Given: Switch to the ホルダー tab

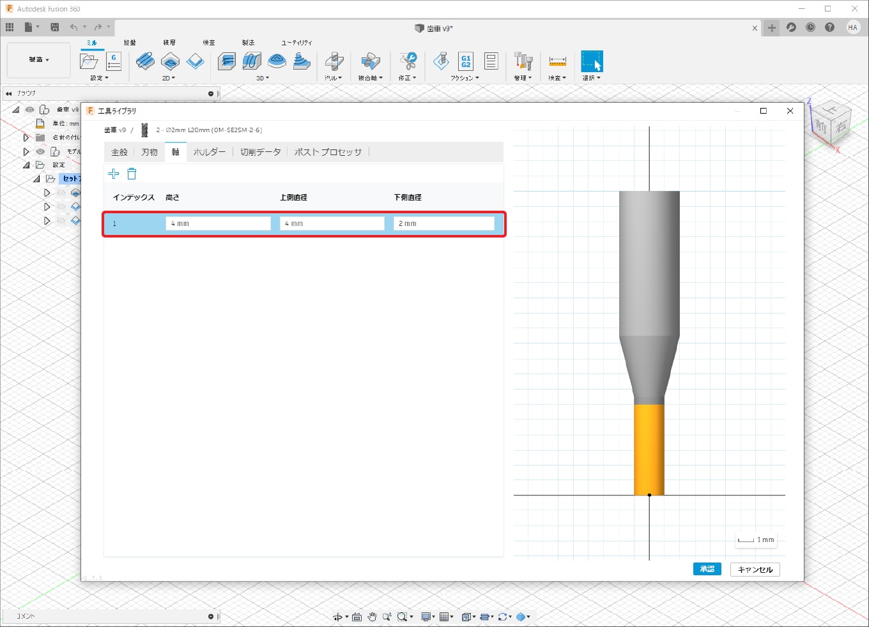Looking at the screenshot, I should click(x=210, y=152).
